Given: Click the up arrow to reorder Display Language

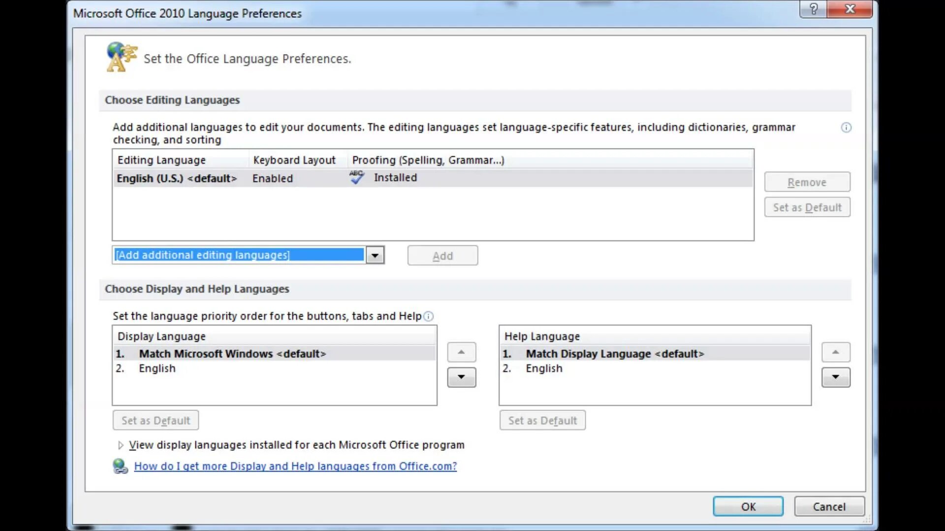Looking at the screenshot, I should 461,352.
